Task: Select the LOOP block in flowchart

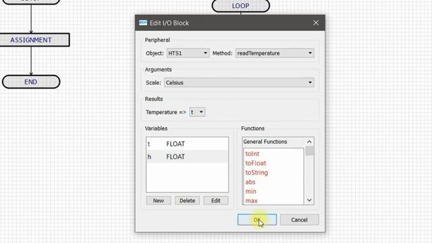Action: tap(241, 6)
